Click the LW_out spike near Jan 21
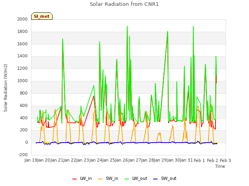 pos(63,39)
